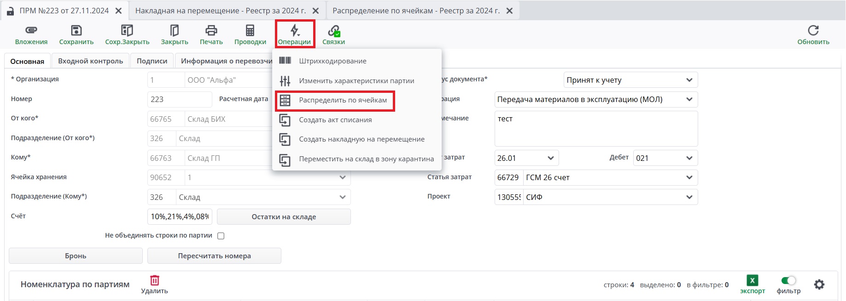This screenshot has width=846, height=301.
Task: Select Распределить по ячейкам from the menu
Action: click(x=343, y=100)
